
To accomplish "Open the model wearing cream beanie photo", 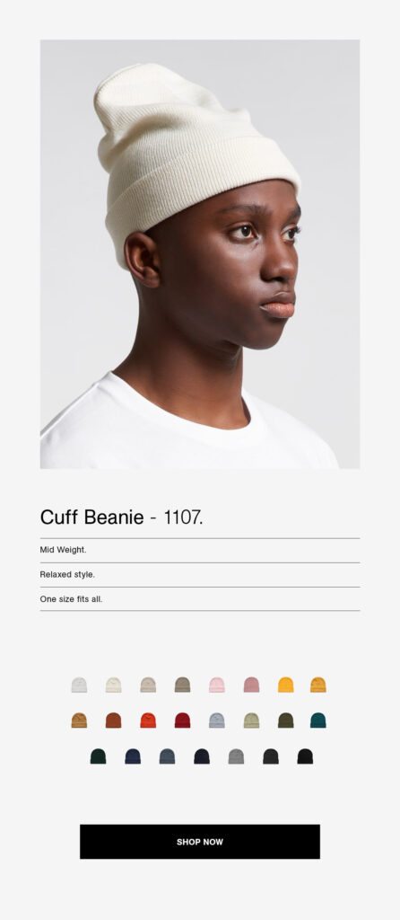I will pos(200,254).
